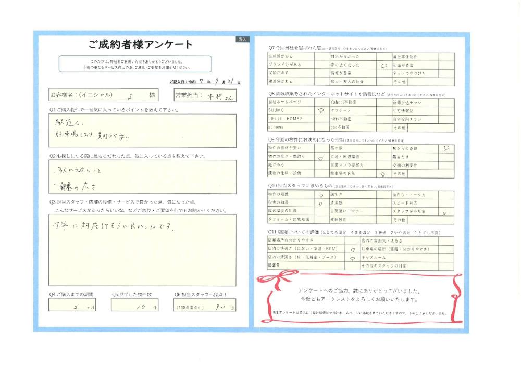Screen dimensions: 521x368
Task: Check the box for 家の近くだった
Action: [x=383, y=66]
